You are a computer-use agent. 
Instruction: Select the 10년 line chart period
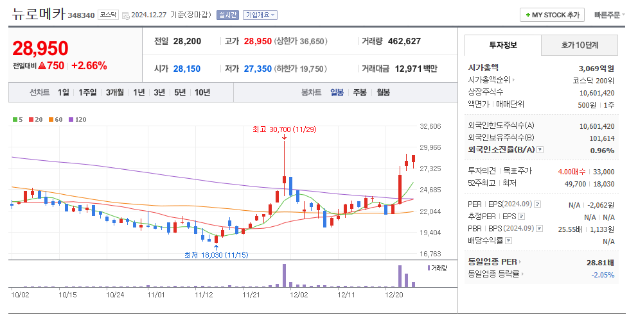202,92
